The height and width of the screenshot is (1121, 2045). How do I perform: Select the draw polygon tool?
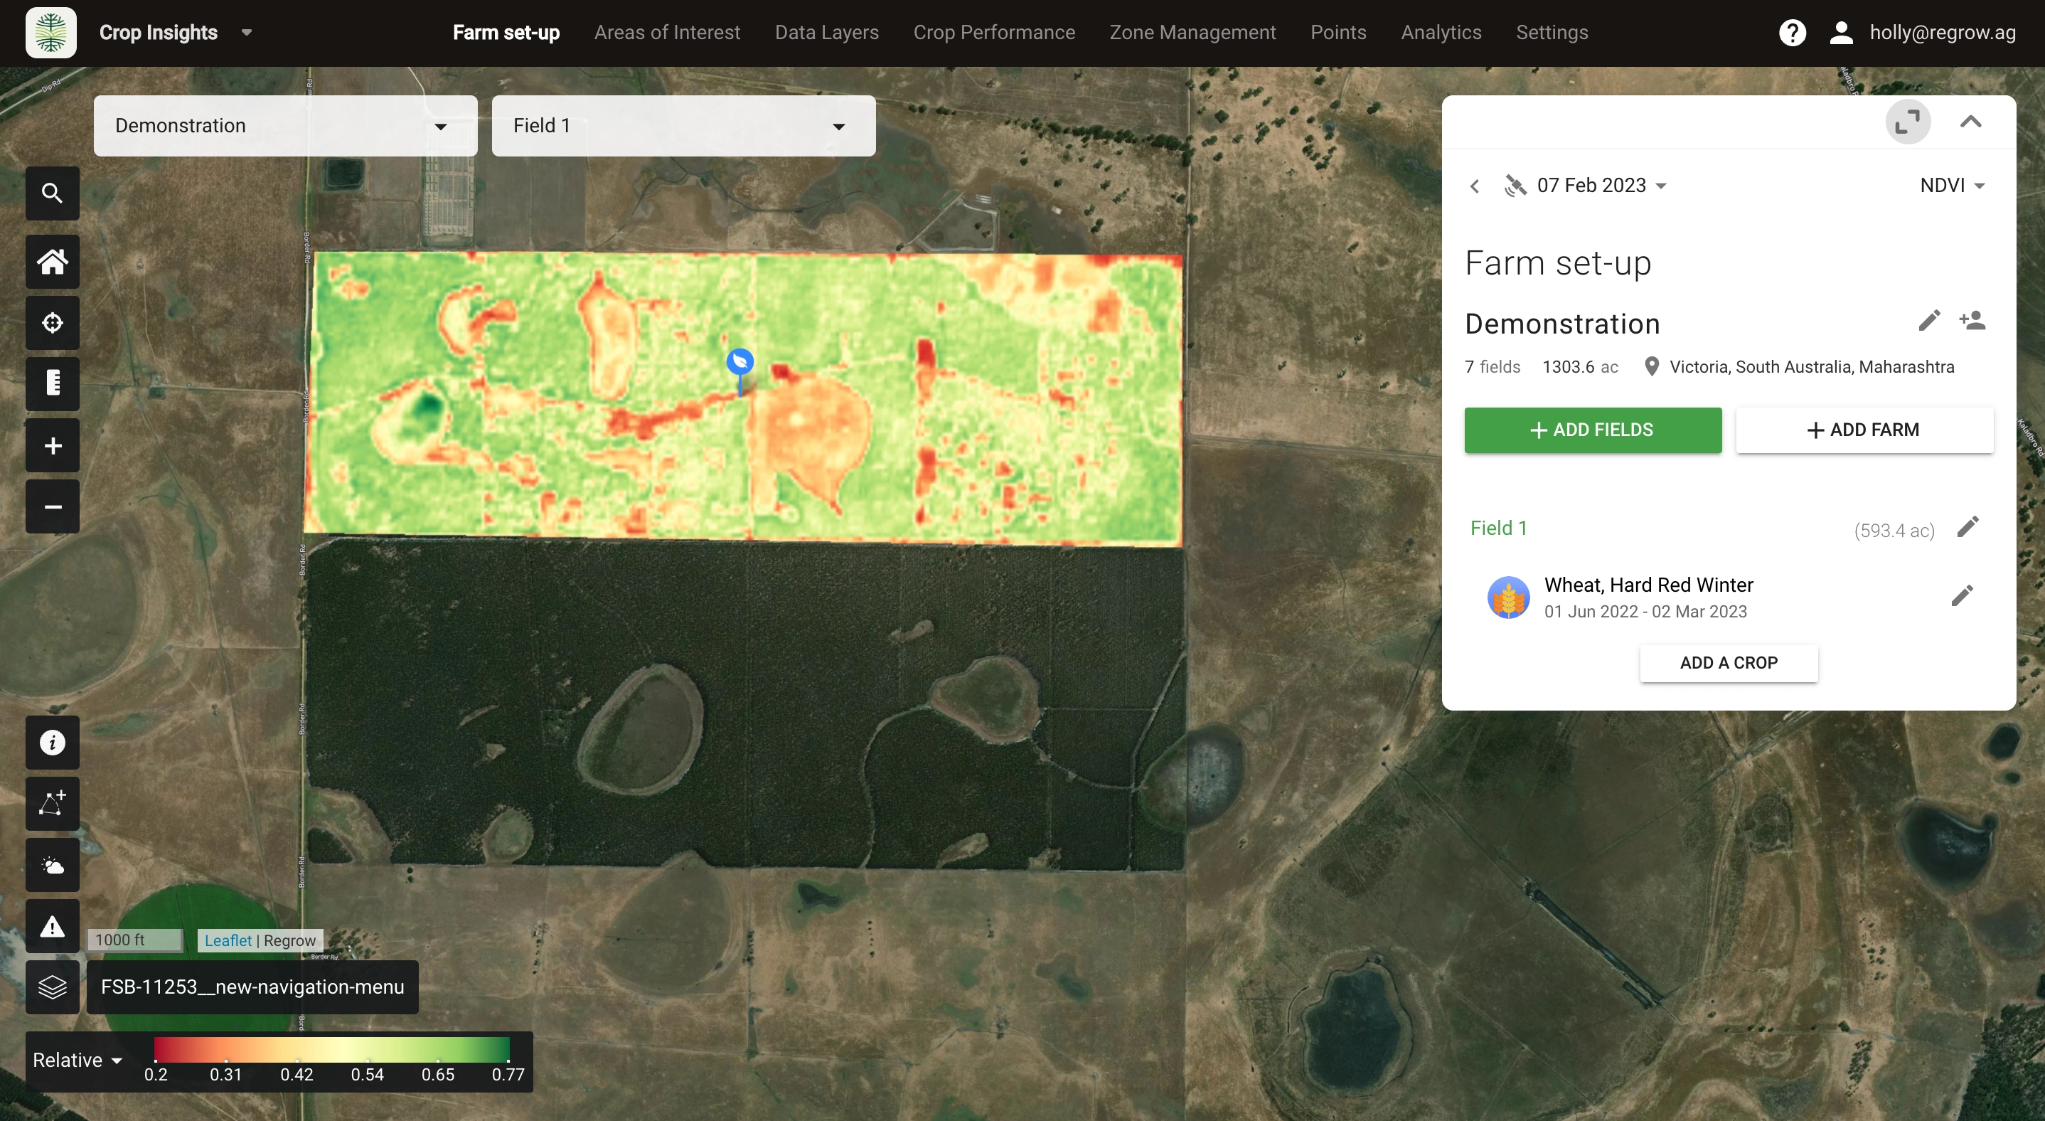tap(52, 804)
